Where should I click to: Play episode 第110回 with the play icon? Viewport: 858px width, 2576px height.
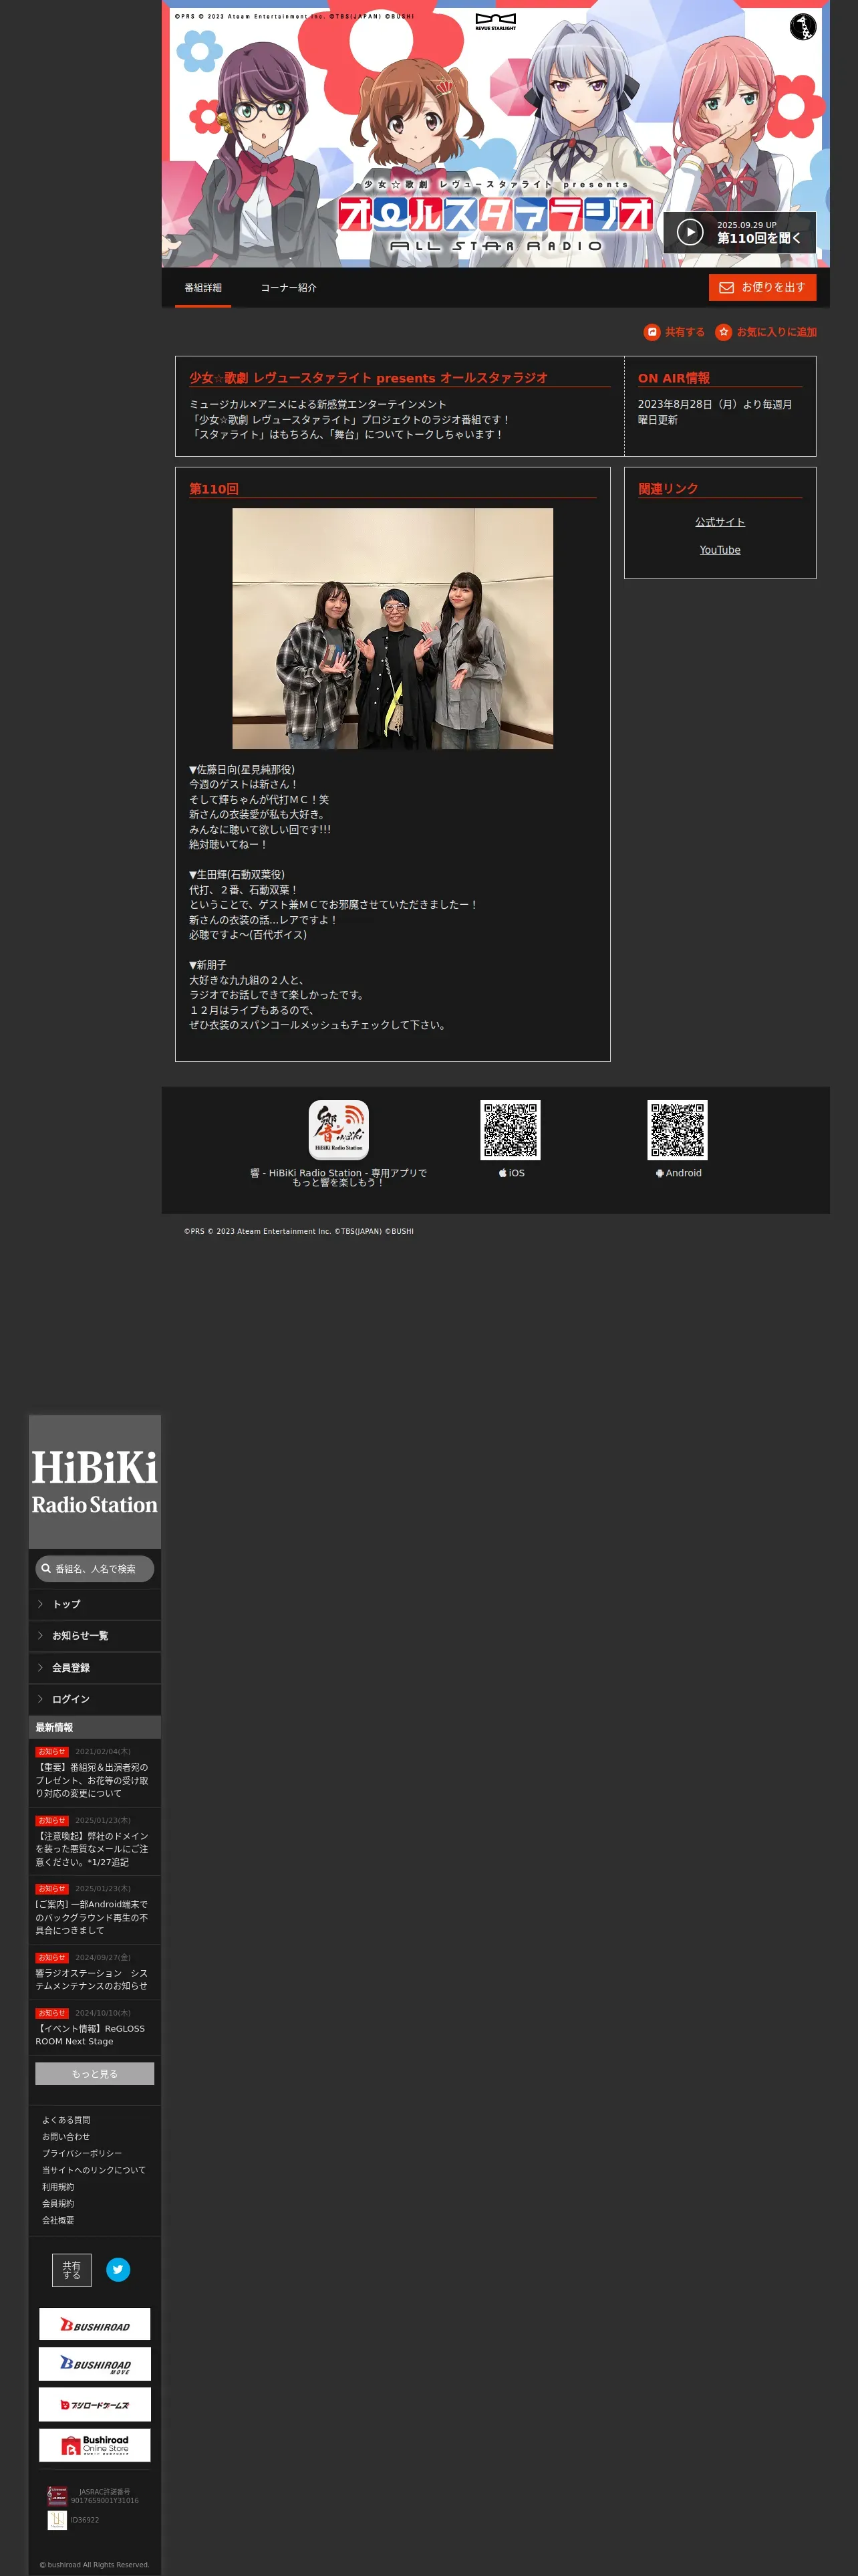tap(689, 232)
